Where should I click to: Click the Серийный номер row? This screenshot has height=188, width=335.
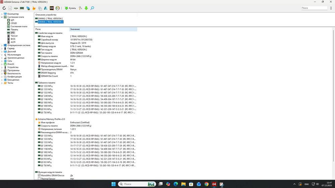point(86,40)
